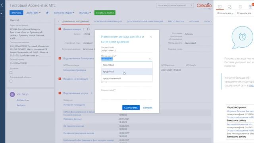Click the Блокировка проверка link
This screenshot has height=143, width=254.
(75, 70)
